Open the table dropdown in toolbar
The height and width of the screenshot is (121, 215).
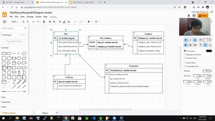(97, 22)
